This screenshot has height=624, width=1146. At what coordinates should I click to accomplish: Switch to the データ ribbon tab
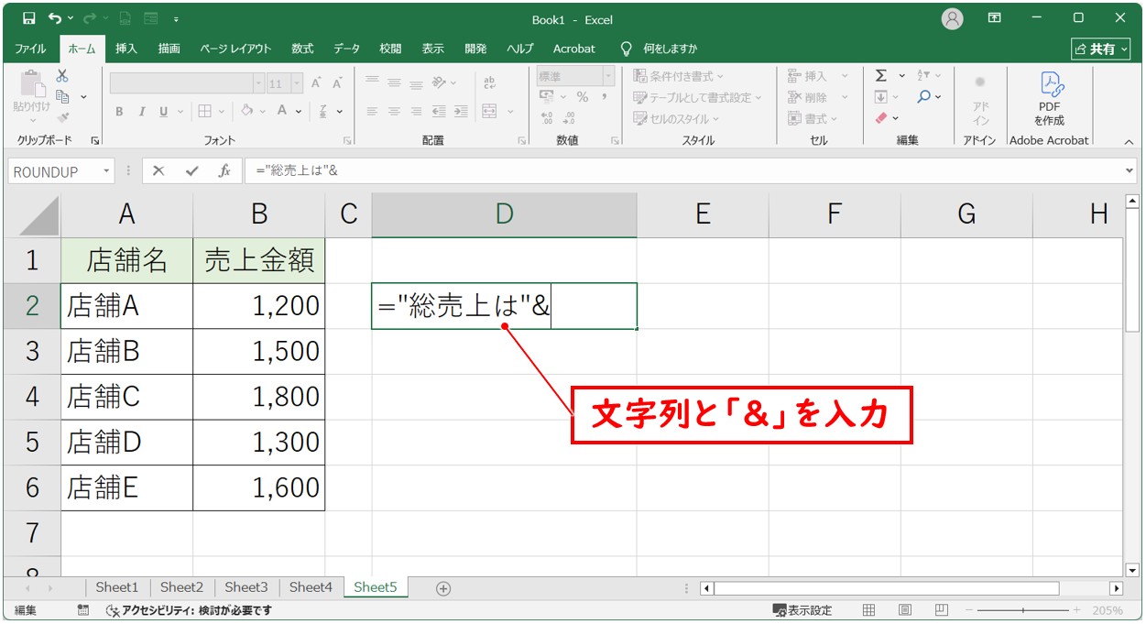tap(346, 49)
